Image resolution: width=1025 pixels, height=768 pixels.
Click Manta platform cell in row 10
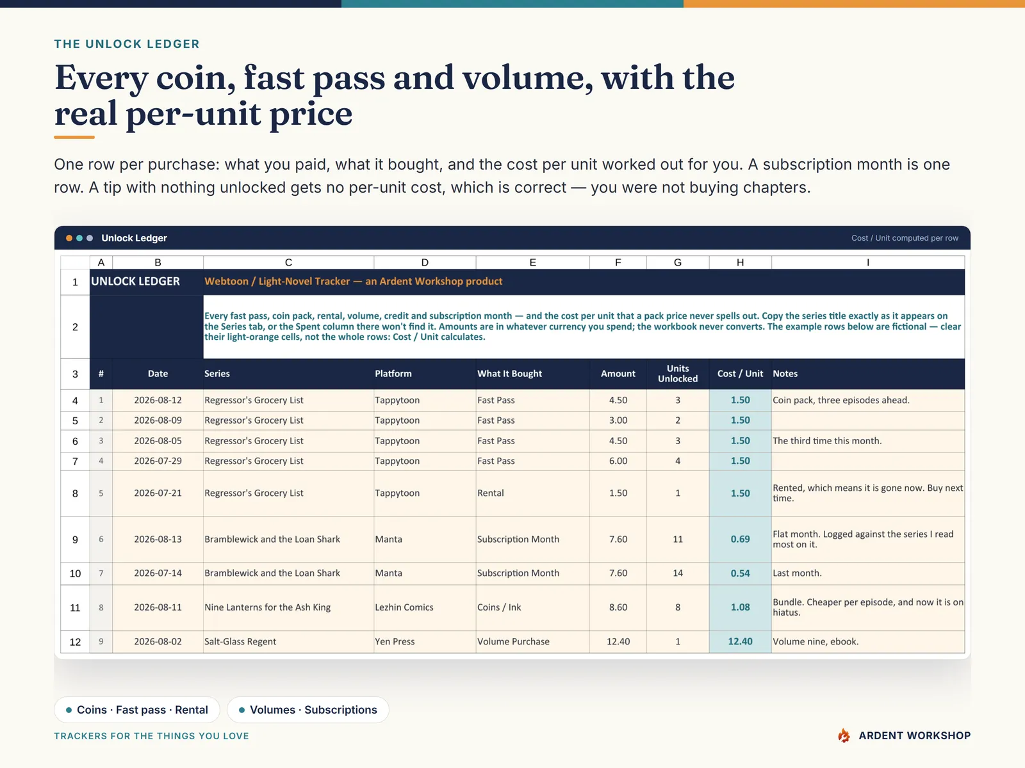point(425,573)
